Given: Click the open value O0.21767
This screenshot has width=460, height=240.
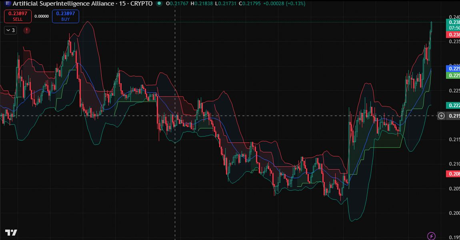Looking at the screenshot, I should (177, 4).
